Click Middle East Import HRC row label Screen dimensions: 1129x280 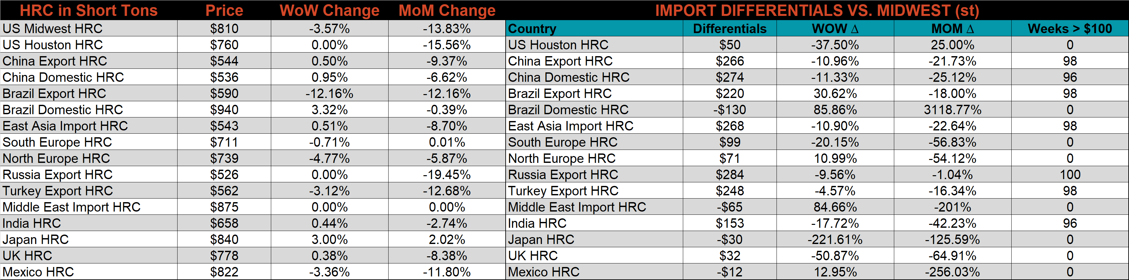[72, 207]
